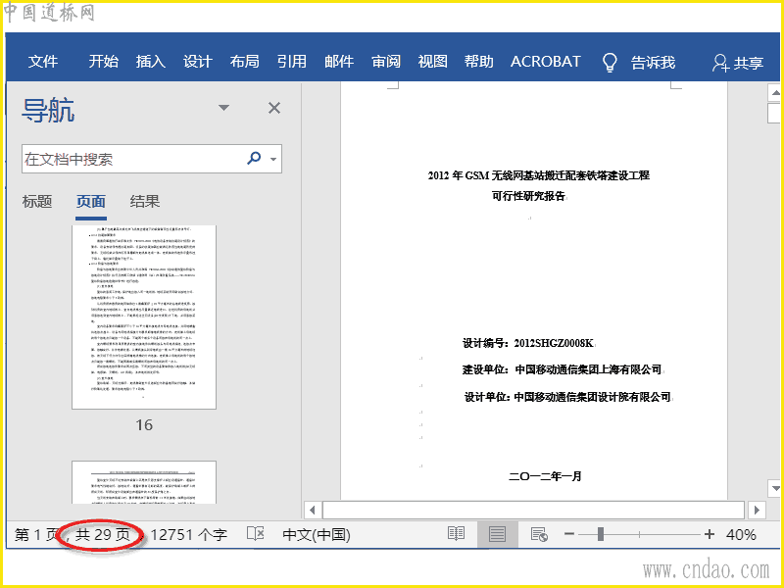Screen dimensions: 784x588
Task: Select the 页面 navigation tab
Action: 91,202
